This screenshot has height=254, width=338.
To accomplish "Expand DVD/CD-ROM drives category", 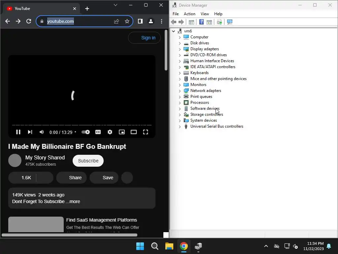I will 180,55.
